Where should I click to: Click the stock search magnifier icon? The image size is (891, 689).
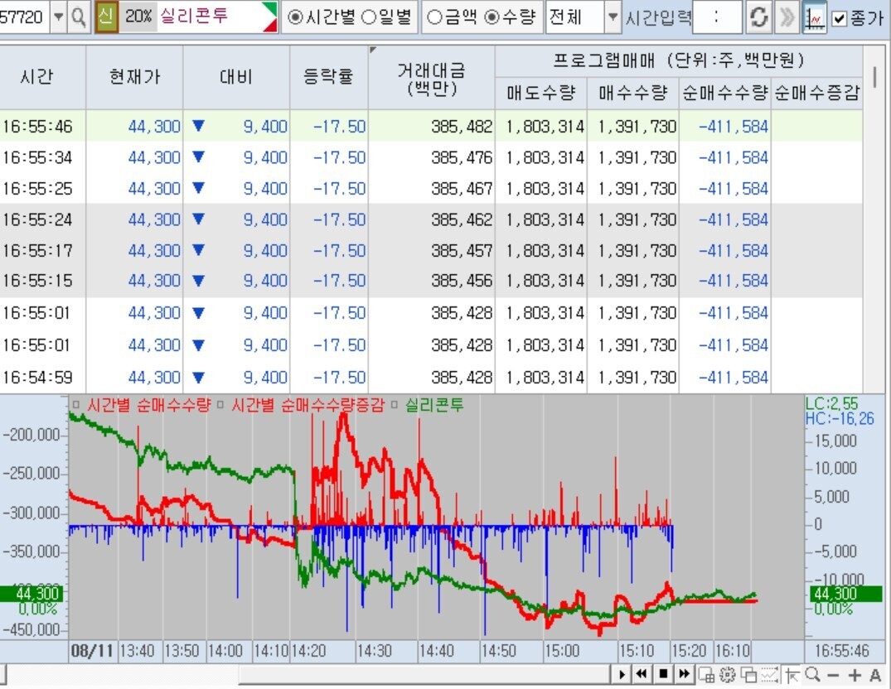[78, 17]
